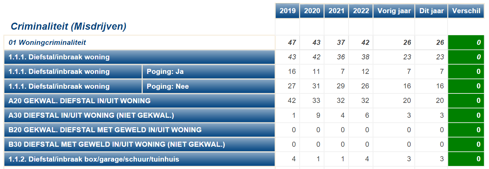The width and height of the screenshot is (489, 169).
Task: Select the Dit jaar column header
Action: pyautogui.click(x=432, y=11)
